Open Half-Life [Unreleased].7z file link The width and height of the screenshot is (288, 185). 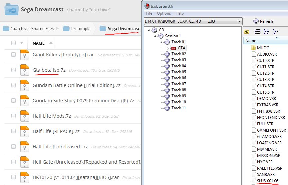pyautogui.click(x=60, y=147)
